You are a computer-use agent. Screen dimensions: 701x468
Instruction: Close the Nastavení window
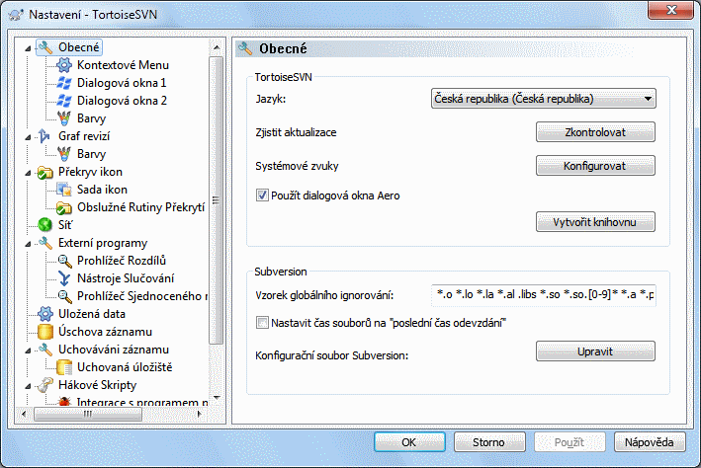click(x=670, y=10)
